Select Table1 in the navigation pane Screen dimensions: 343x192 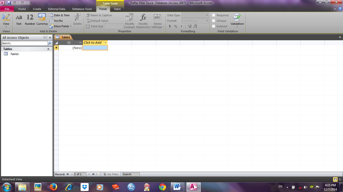pyautogui.click(x=14, y=54)
